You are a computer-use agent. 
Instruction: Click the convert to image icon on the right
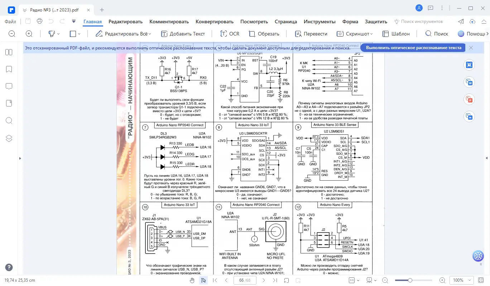(469, 116)
